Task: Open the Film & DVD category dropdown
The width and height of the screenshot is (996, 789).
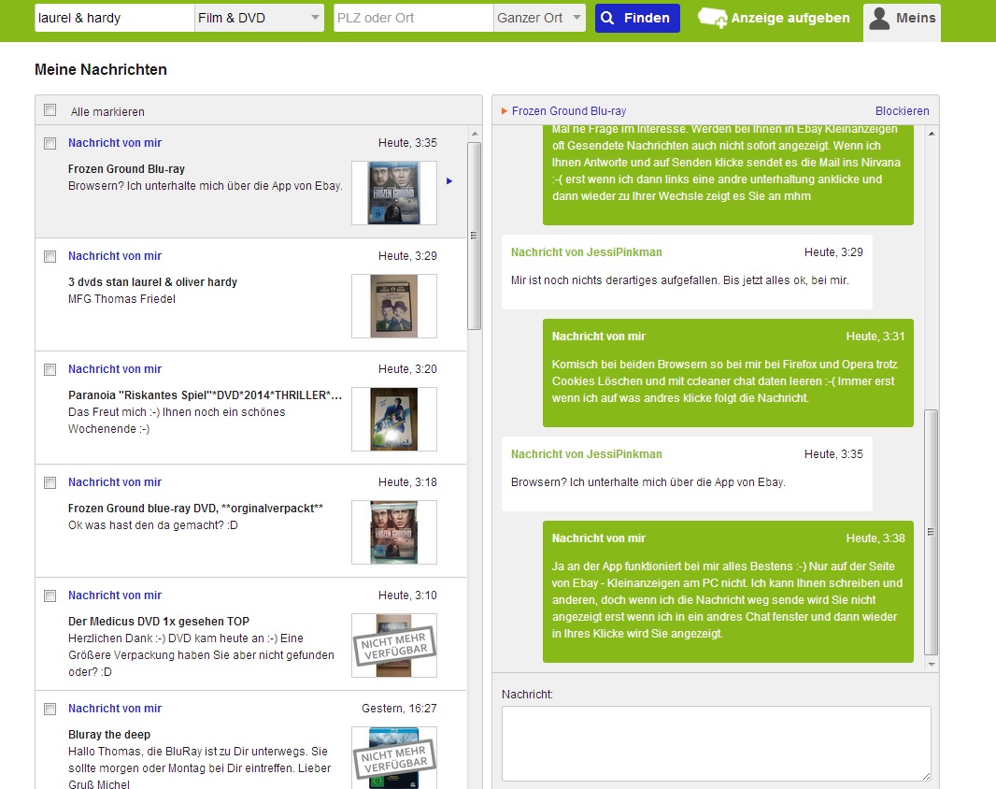Action: point(259,18)
